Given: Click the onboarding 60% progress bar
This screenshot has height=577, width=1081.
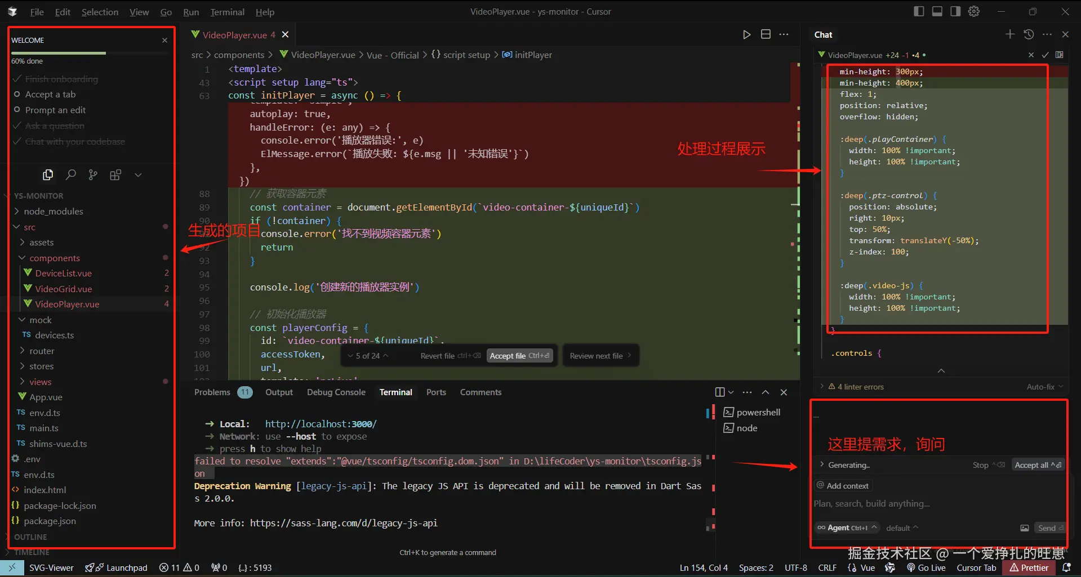Looking at the screenshot, I should [89, 53].
